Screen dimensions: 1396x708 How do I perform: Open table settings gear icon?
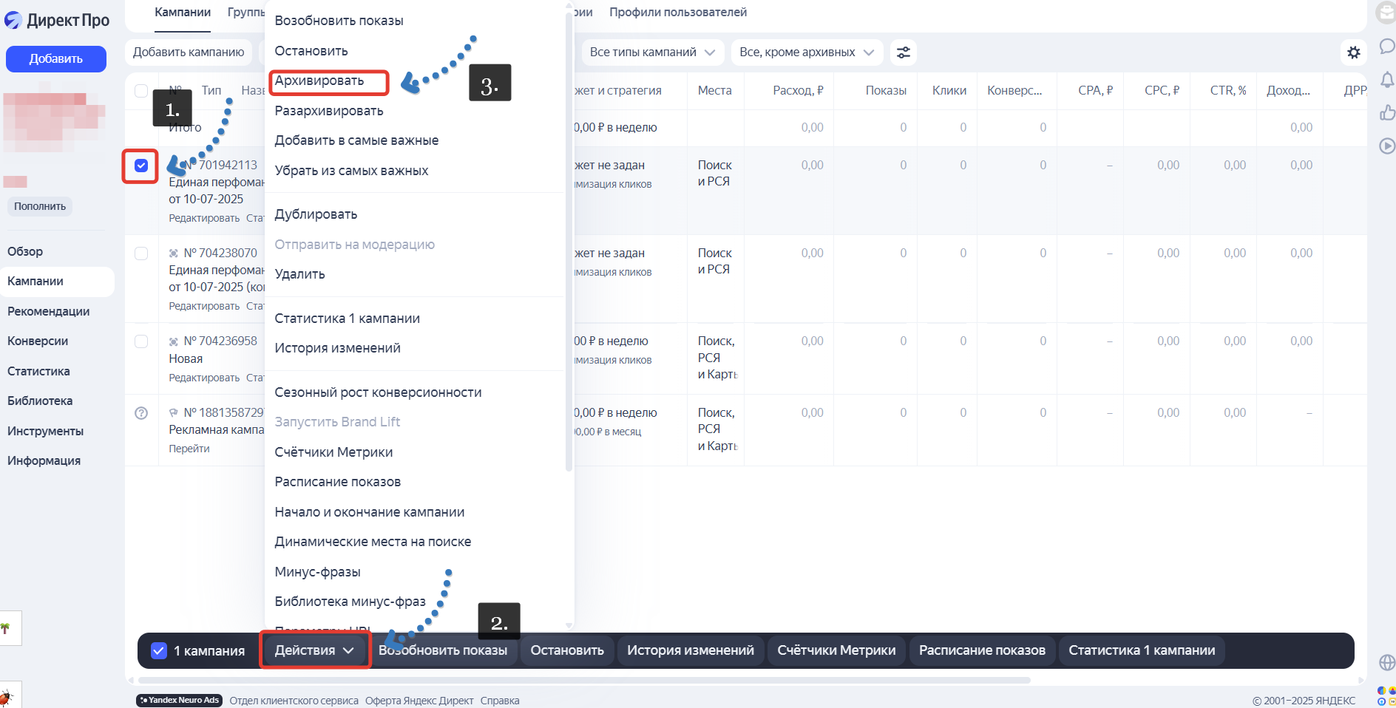pos(1353,52)
